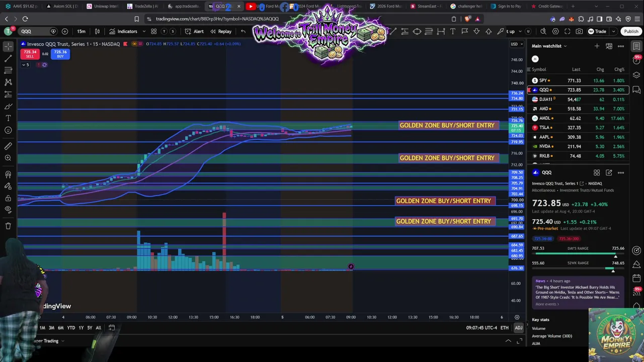644x362 pixels.
Task: Expand More events under news
Action: click(547, 304)
